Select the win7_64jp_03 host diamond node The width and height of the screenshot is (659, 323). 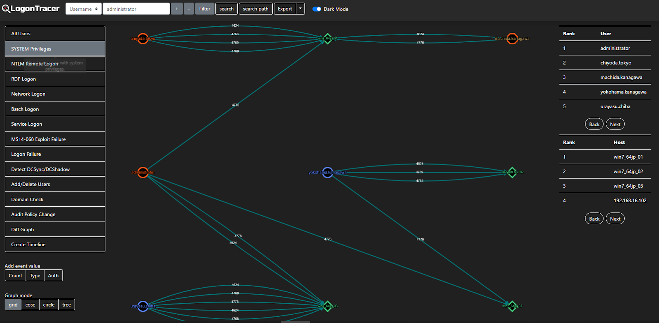327,306
